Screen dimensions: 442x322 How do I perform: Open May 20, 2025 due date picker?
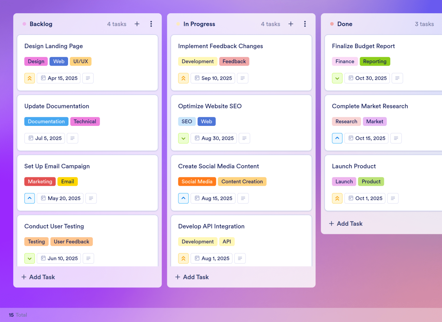pyautogui.click(x=60, y=198)
